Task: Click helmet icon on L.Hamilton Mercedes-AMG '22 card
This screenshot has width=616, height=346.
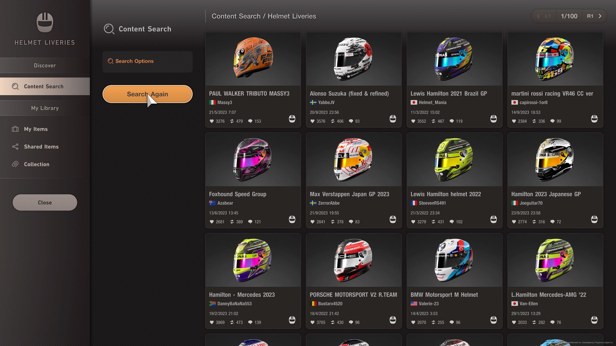Action: pyautogui.click(x=594, y=320)
